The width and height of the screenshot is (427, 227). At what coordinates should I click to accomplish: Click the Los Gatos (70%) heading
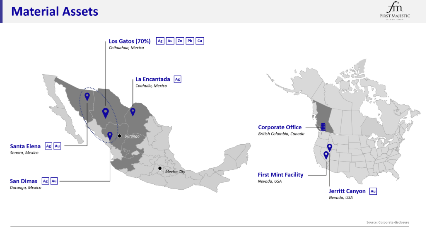click(x=130, y=41)
